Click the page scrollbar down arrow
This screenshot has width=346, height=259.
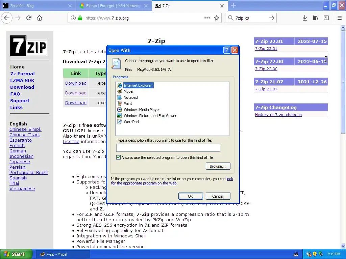coord(343,246)
